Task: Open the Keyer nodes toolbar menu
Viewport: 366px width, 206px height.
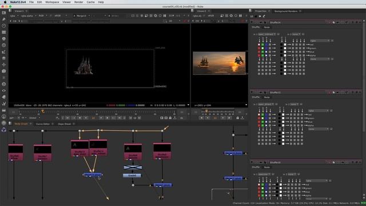Action: 4,51
